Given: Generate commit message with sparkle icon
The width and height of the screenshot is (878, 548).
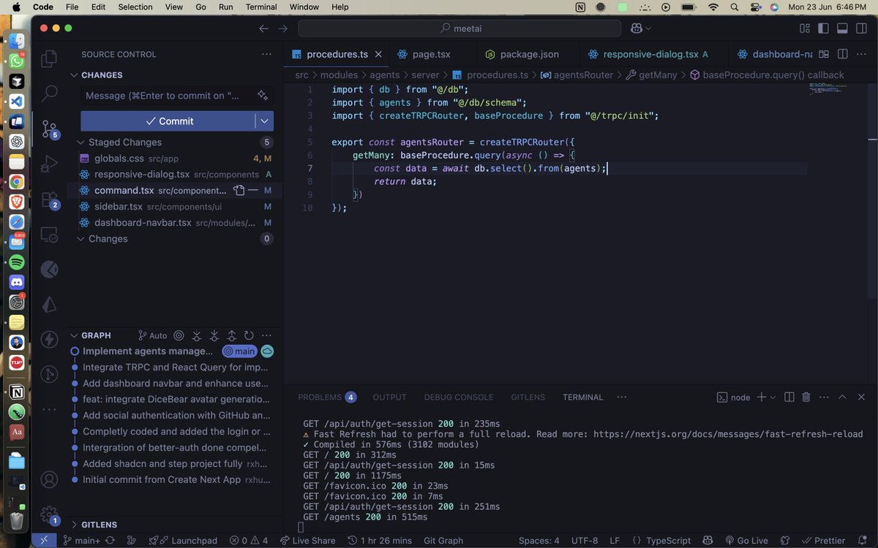Looking at the screenshot, I should click(x=263, y=96).
